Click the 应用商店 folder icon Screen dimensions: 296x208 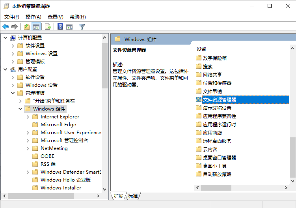(198, 133)
